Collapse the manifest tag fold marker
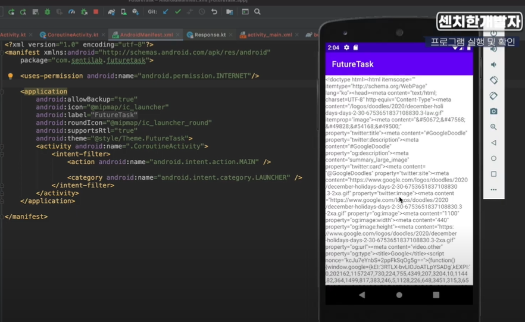The image size is (525, 322). point(2,52)
